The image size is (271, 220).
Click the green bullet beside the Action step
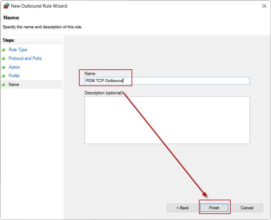[x=3, y=67]
